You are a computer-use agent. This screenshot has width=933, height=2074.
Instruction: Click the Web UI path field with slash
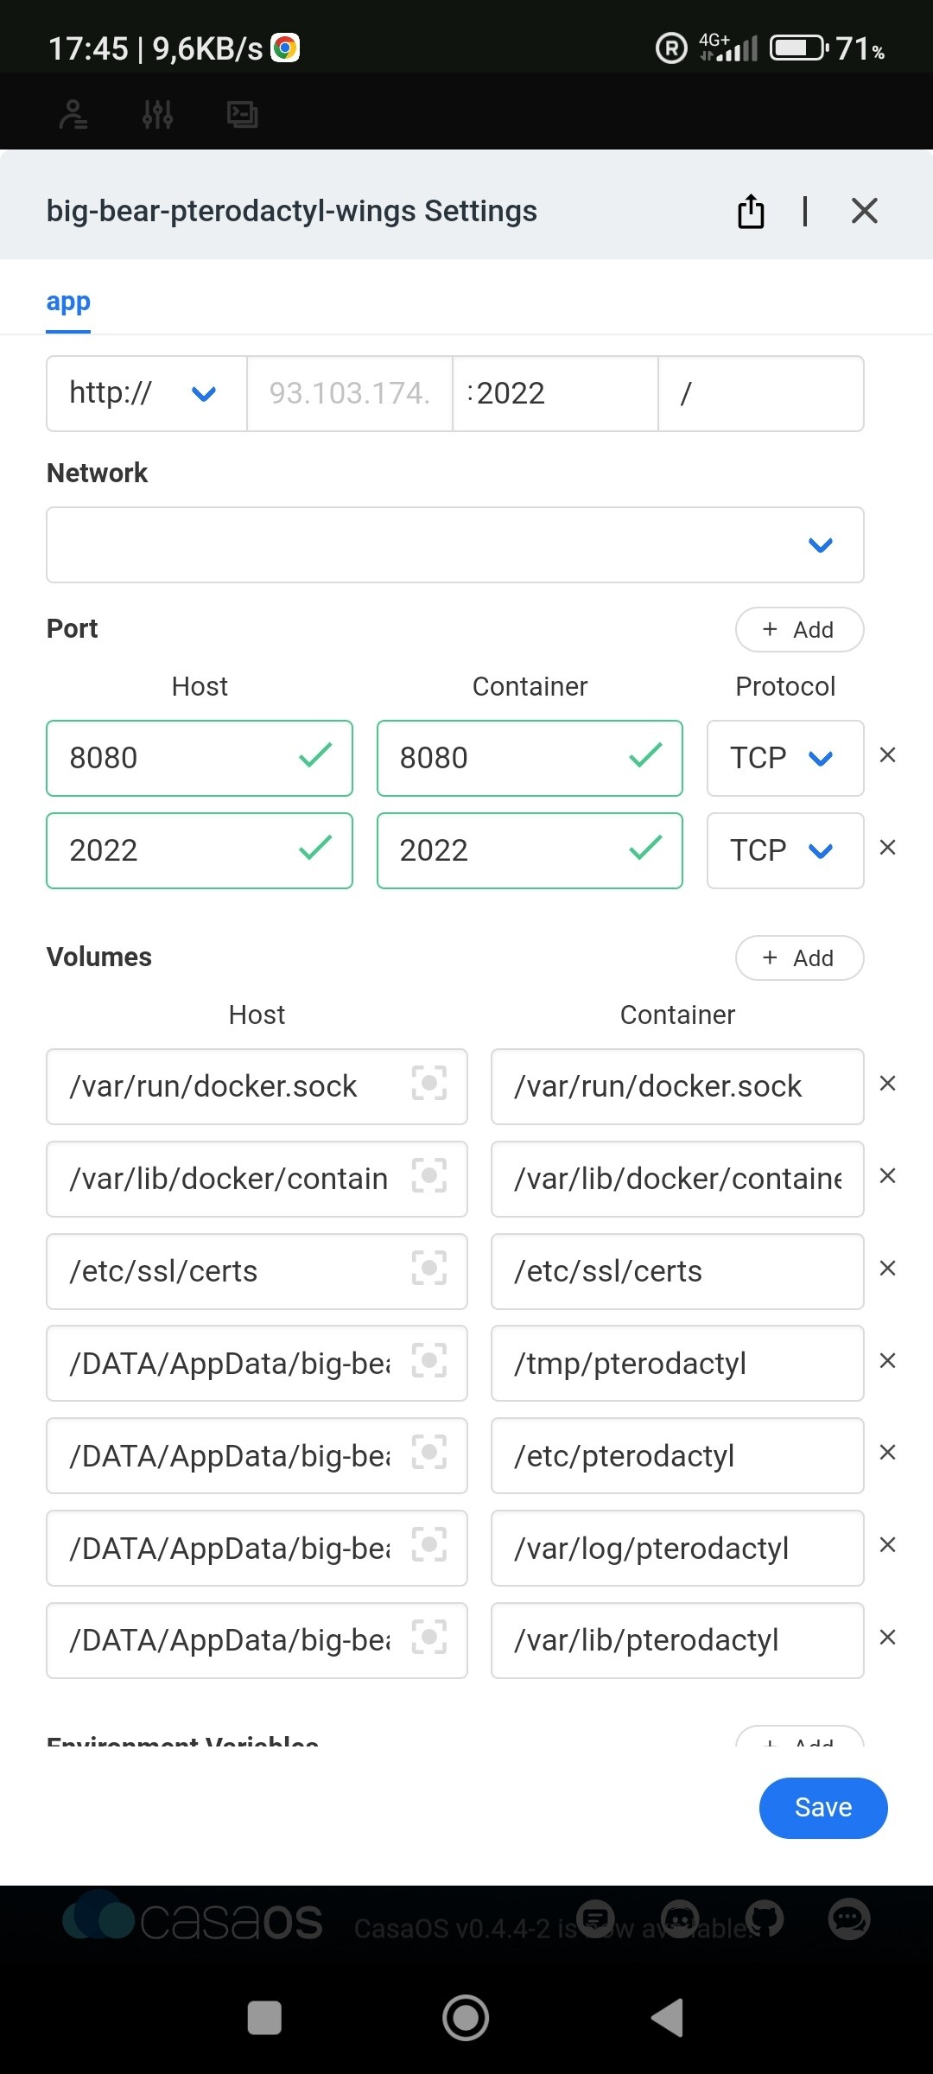[x=761, y=393]
